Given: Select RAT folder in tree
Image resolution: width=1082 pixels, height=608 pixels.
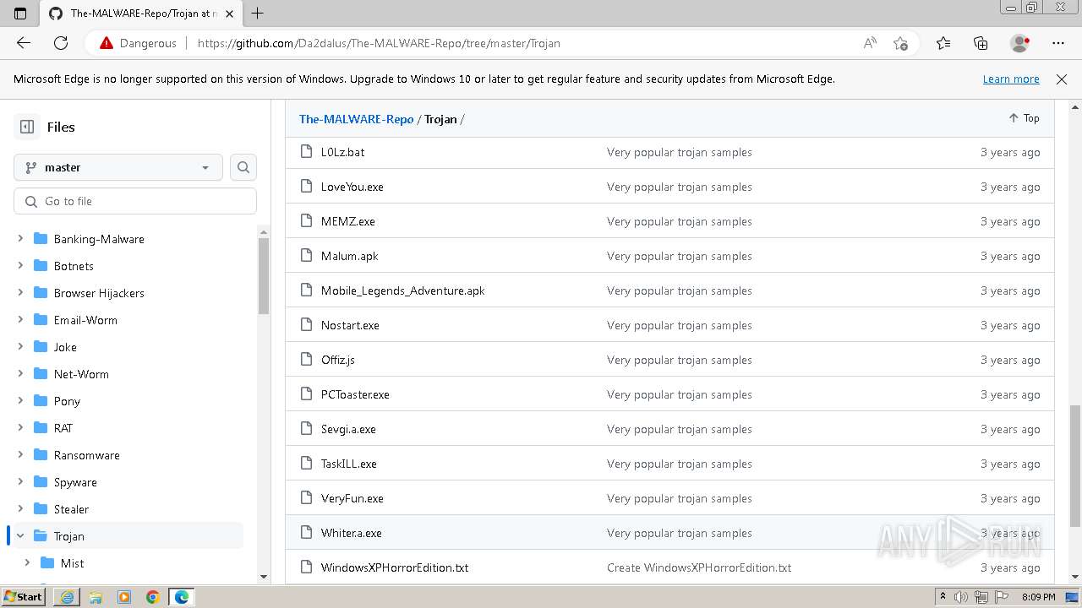Looking at the screenshot, I should (63, 428).
